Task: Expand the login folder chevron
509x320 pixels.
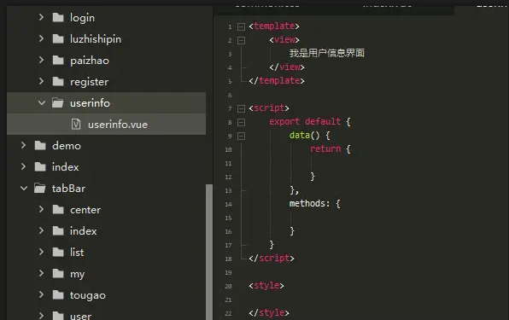Action: (41, 17)
